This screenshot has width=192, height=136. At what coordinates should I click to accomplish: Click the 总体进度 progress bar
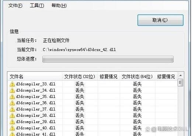tap(108, 59)
